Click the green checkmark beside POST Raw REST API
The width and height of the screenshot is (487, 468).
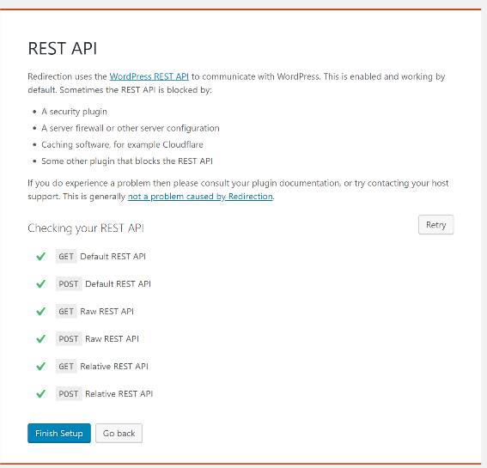[40, 339]
